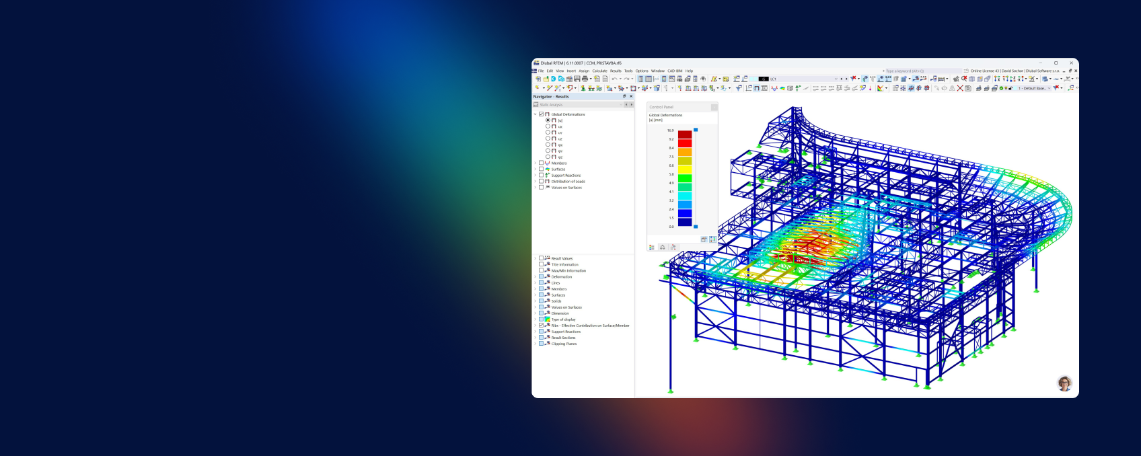Expand the Deformation display node
This screenshot has height=456, width=1141.
[x=536, y=276]
